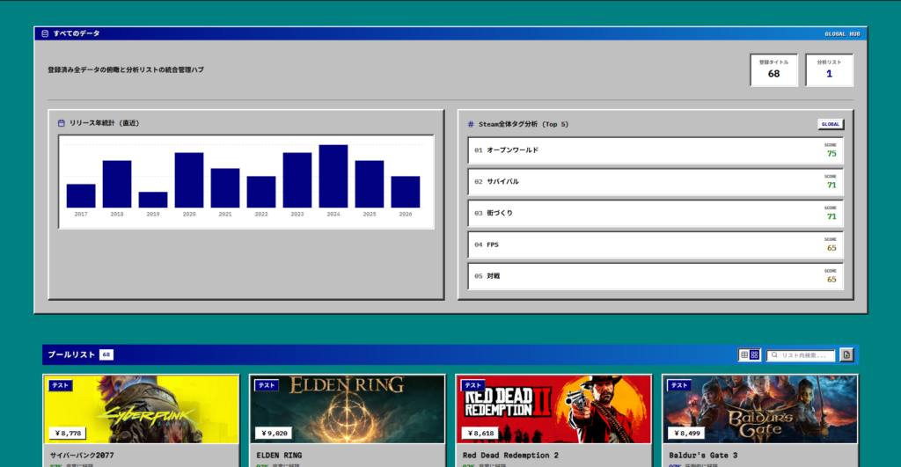The width and height of the screenshot is (901, 467).
Task: Click the 2018 bar in release chart
Action: (x=117, y=184)
